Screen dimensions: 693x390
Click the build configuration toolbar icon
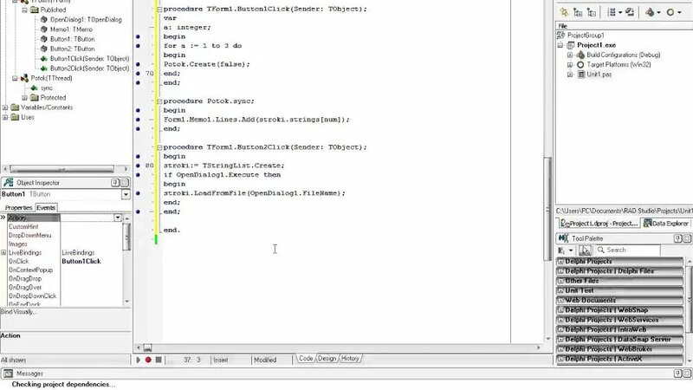point(650,12)
